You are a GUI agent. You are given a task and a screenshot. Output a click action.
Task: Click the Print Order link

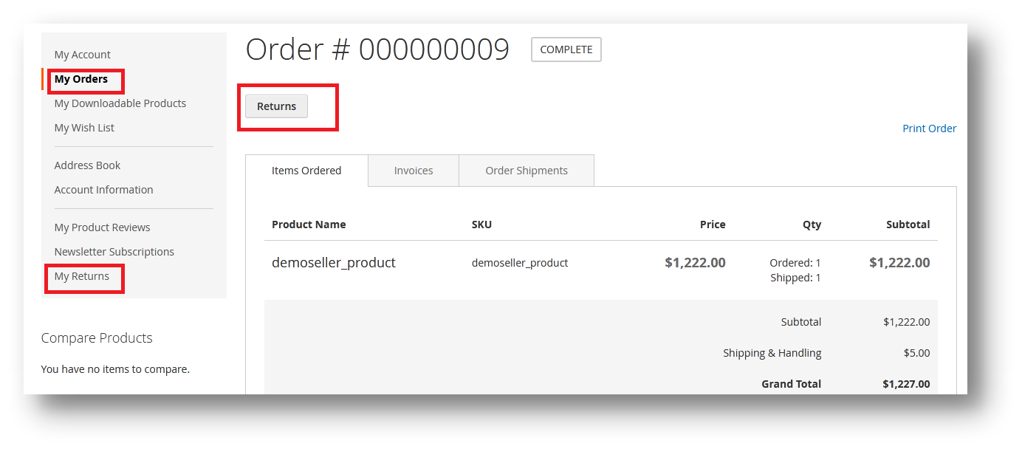click(929, 128)
